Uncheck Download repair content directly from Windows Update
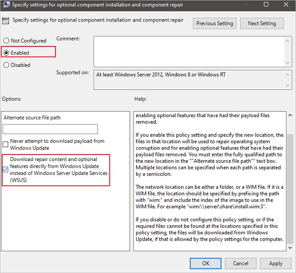The image size is (296, 273). (x=5, y=170)
